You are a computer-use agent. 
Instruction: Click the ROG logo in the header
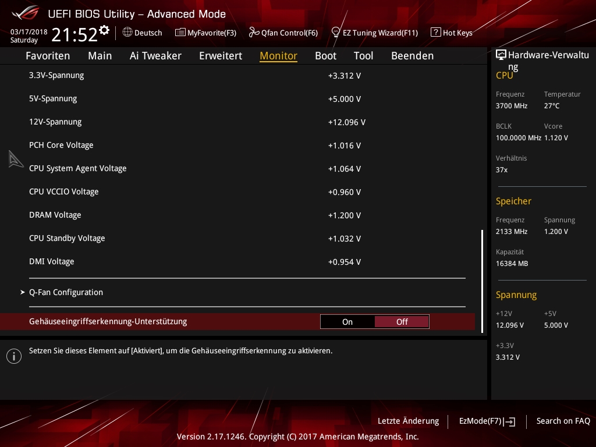tap(26, 13)
